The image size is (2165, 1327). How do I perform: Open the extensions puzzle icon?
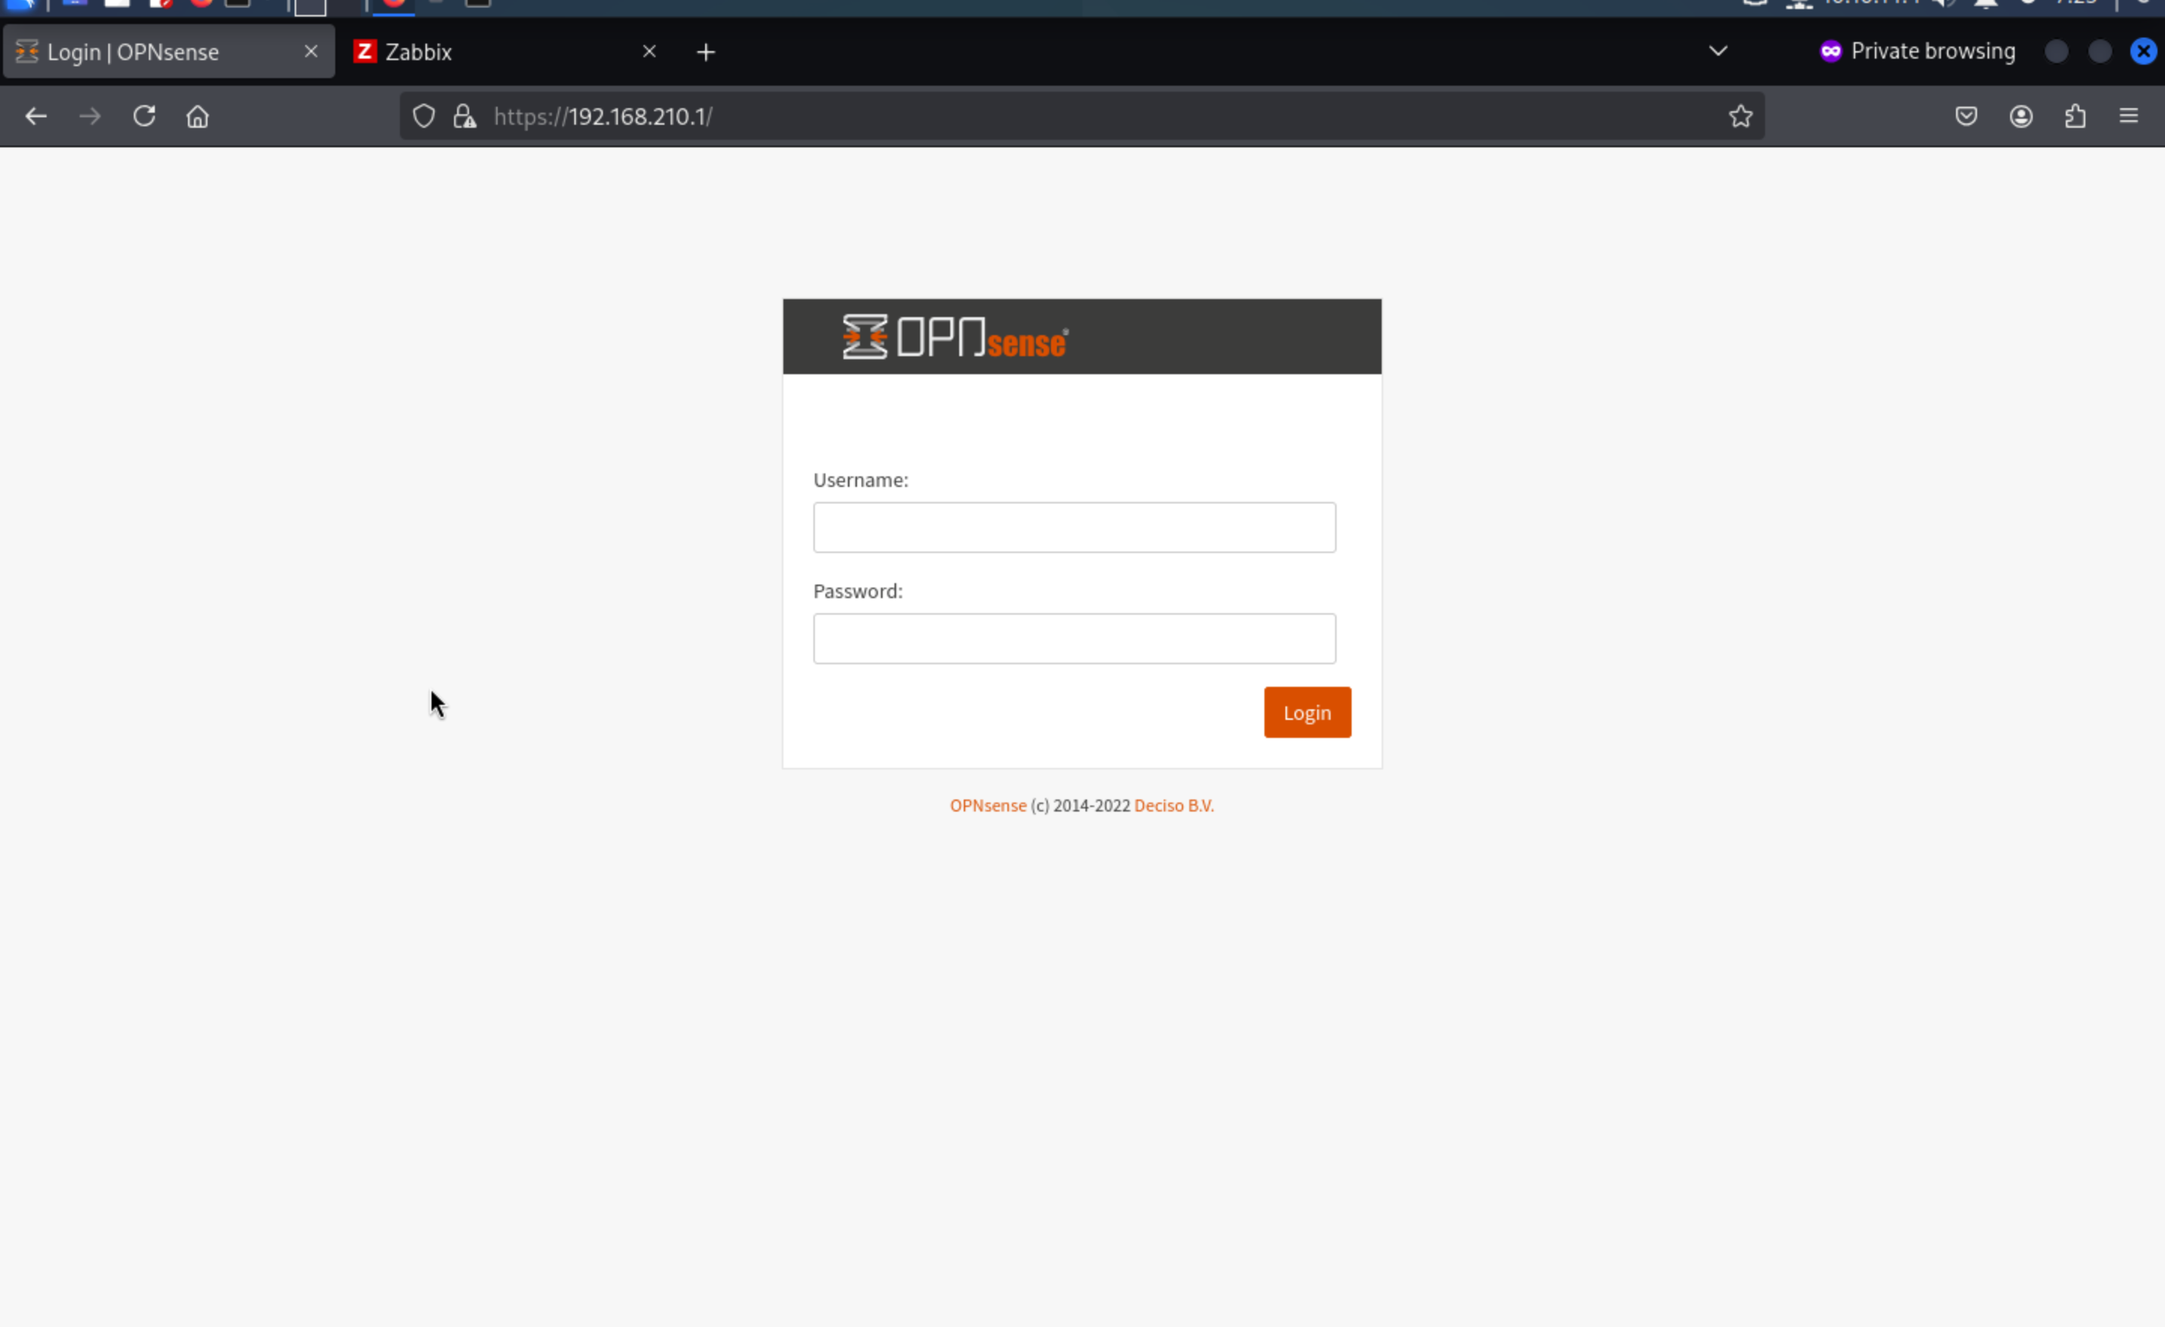tap(2076, 116)
